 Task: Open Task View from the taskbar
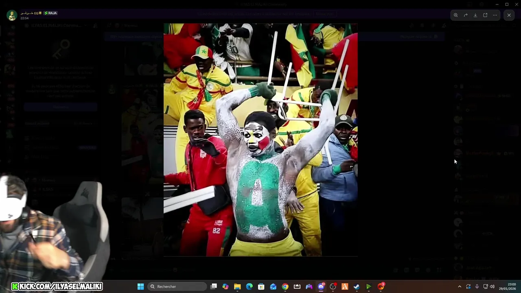213,286
